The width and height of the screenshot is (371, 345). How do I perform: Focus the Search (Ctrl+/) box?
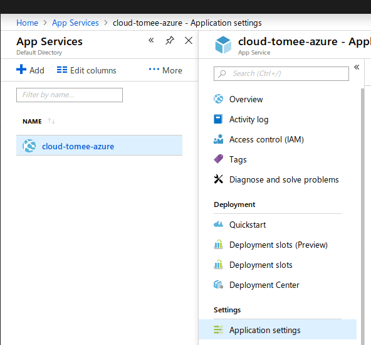(281, 73)
